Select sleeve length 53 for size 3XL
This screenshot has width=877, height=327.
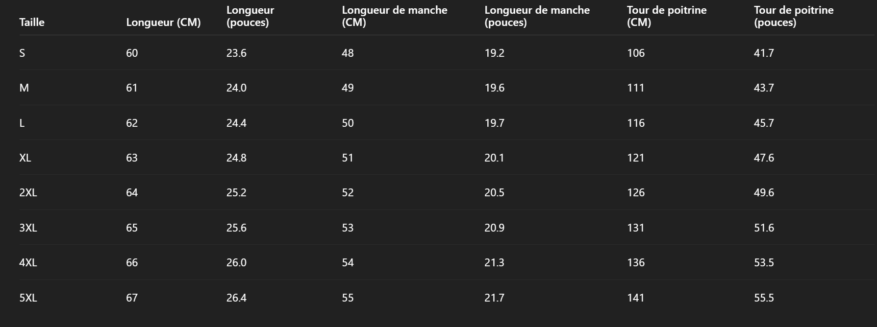(348, 228)
